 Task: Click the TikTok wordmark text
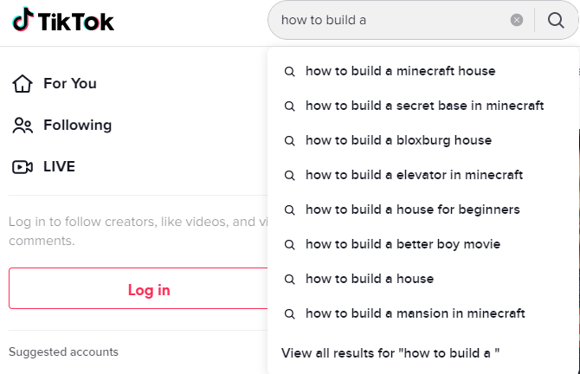[x=76, y=21]
